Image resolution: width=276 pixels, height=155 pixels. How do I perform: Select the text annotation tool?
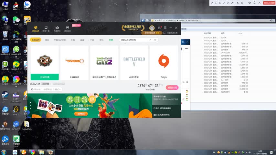[x=228, y=3]
